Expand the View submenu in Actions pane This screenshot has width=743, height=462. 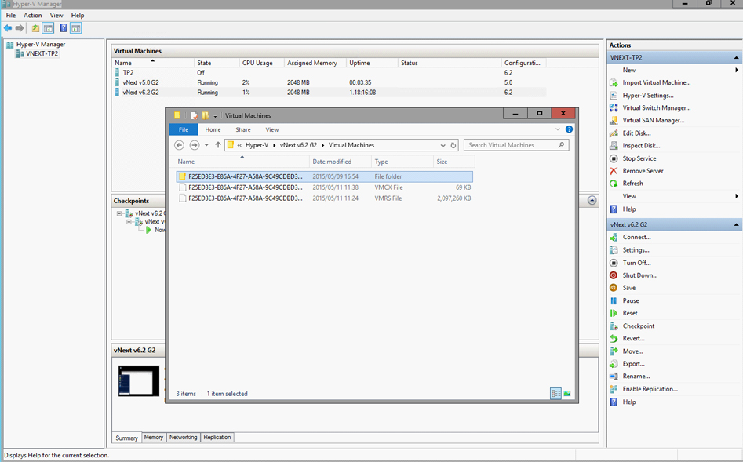(737, 196)
